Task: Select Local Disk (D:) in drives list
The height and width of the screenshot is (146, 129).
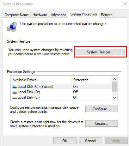Action: coord(61,92)
